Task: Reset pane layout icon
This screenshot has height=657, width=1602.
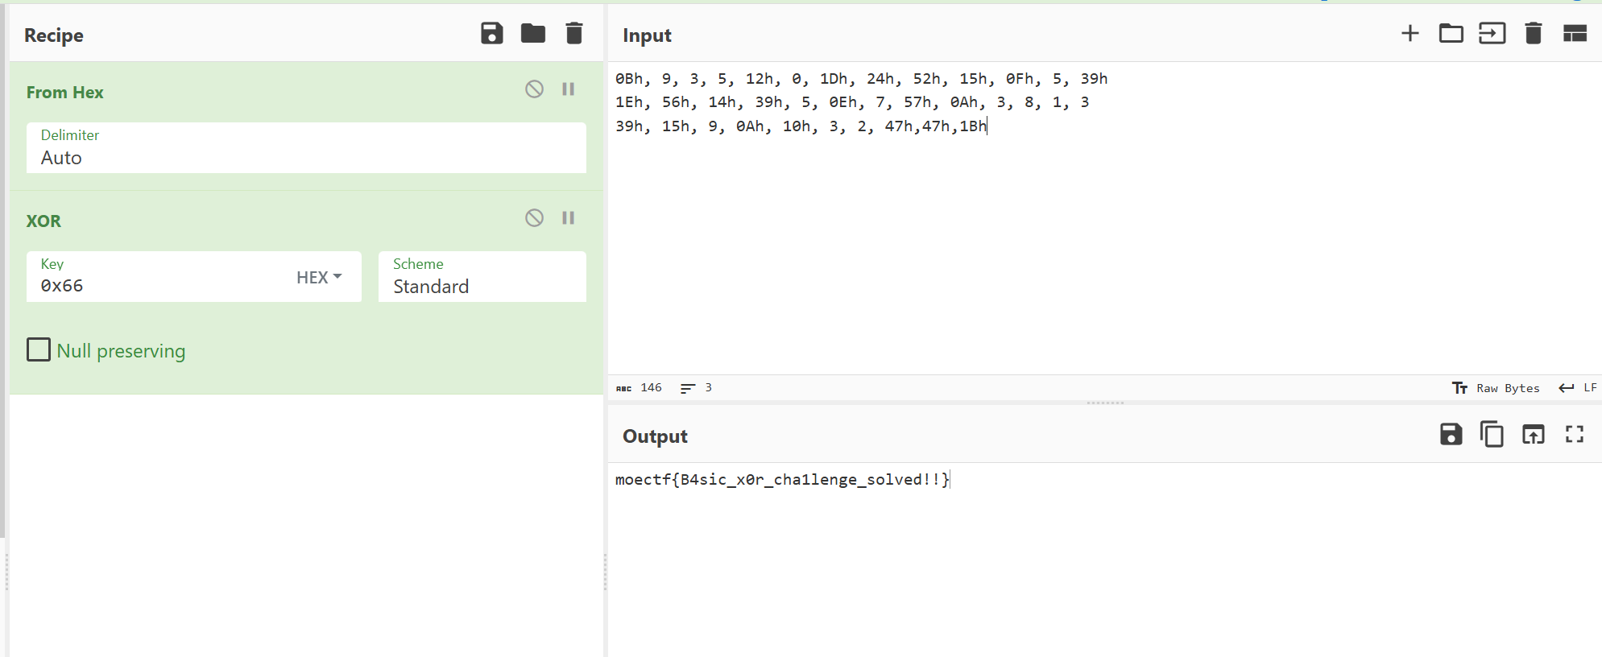Action: pyautogui.click(x=1575, y=34)
